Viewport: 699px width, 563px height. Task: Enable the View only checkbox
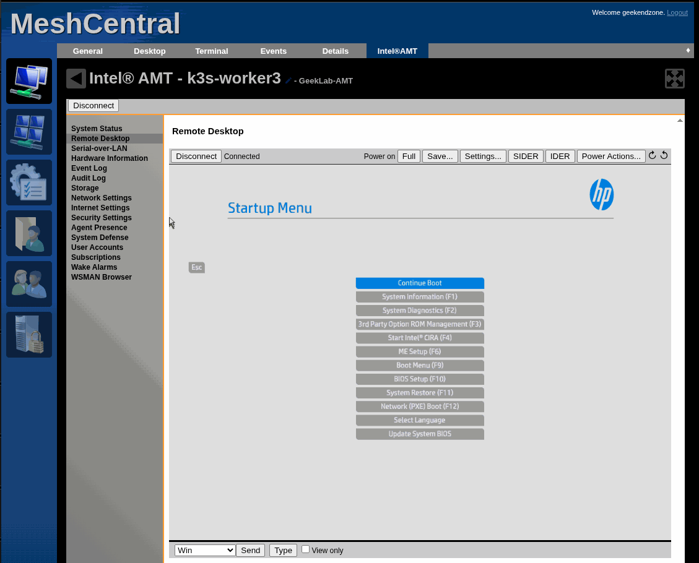click(305, 549)
